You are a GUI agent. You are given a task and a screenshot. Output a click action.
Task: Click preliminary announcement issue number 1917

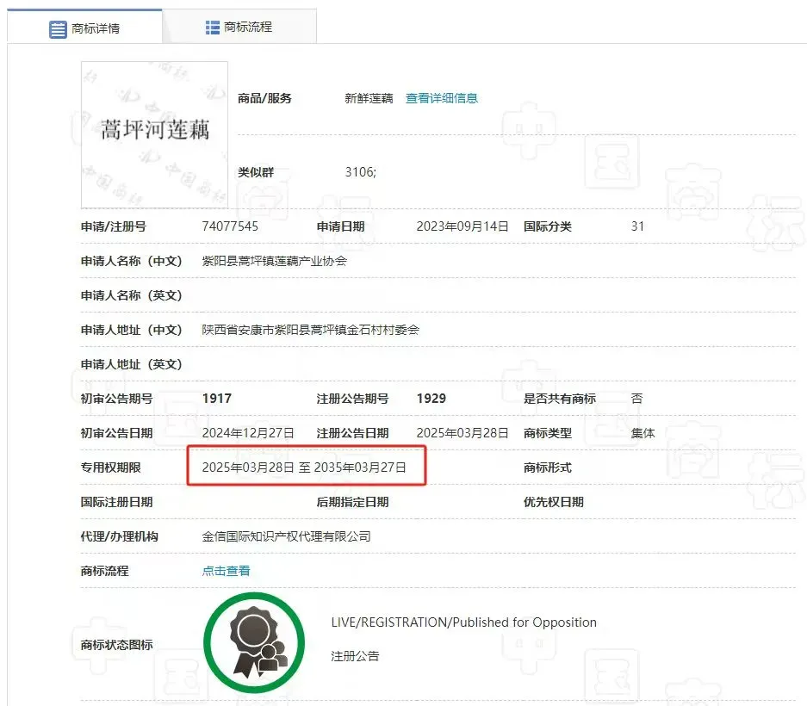[x=217, y=399]
